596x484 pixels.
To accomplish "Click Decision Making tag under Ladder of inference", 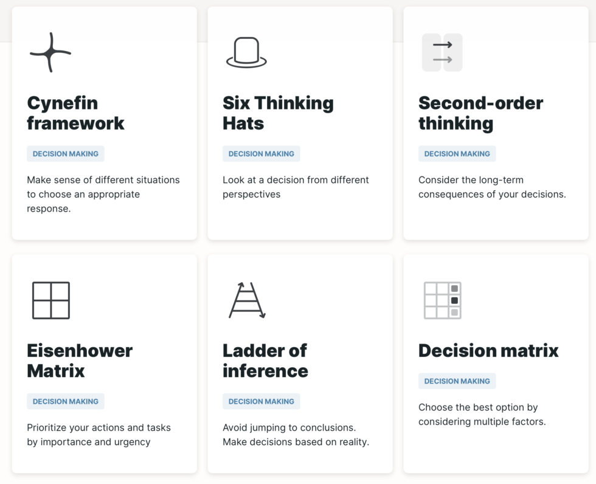I will point(262,401).
